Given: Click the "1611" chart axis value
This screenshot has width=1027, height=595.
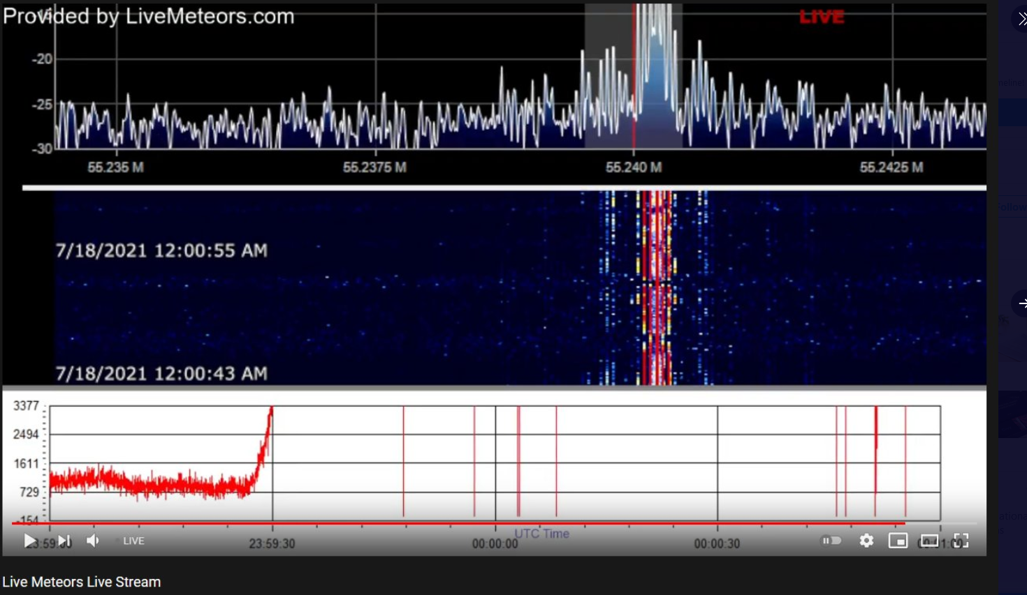Looking at the screenshot, I should (27, 464).
